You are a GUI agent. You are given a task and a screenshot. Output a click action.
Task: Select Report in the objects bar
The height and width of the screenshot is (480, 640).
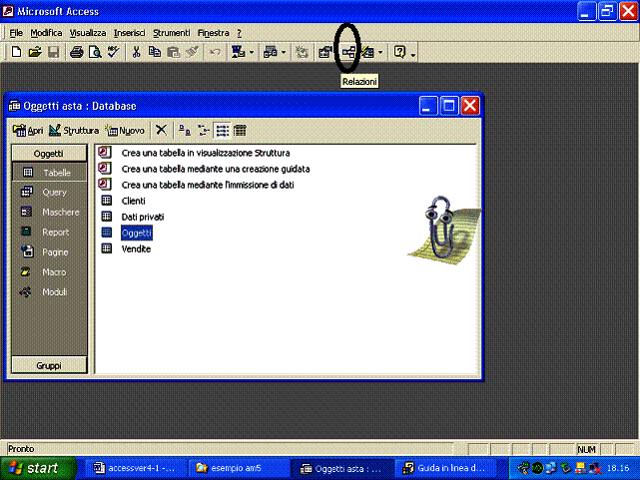tap(49, 233)
